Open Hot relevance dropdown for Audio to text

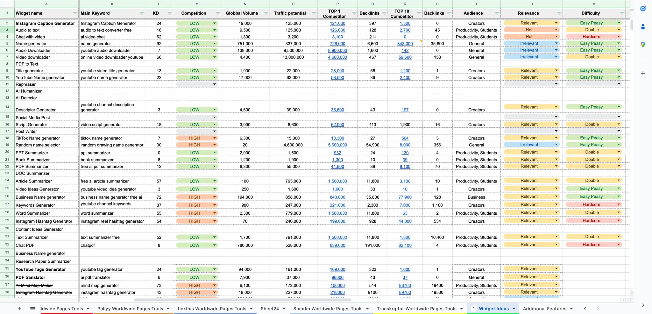coord(556,30)
